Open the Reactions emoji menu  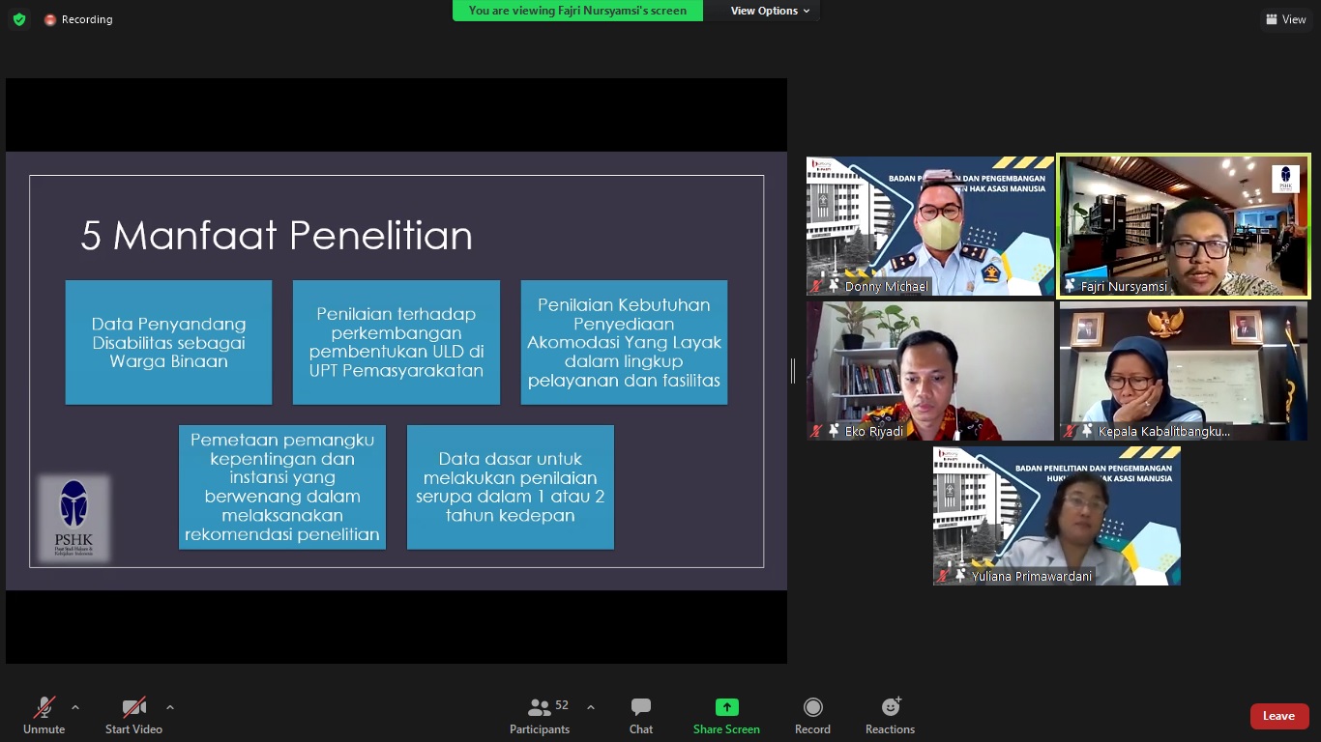890,716
